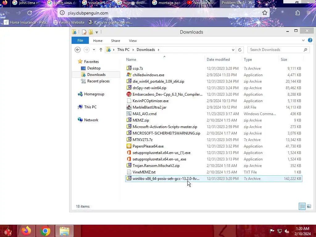
Task: Open the recent locations dropdown arrow
Action: click(94, 50)
